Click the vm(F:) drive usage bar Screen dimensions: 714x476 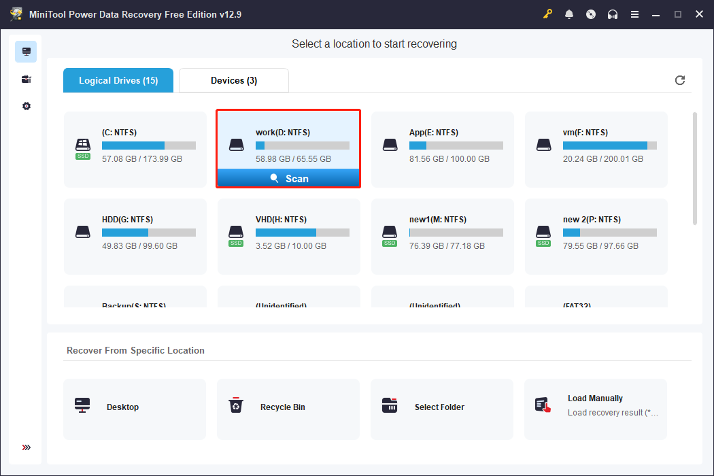click(610, 146)
